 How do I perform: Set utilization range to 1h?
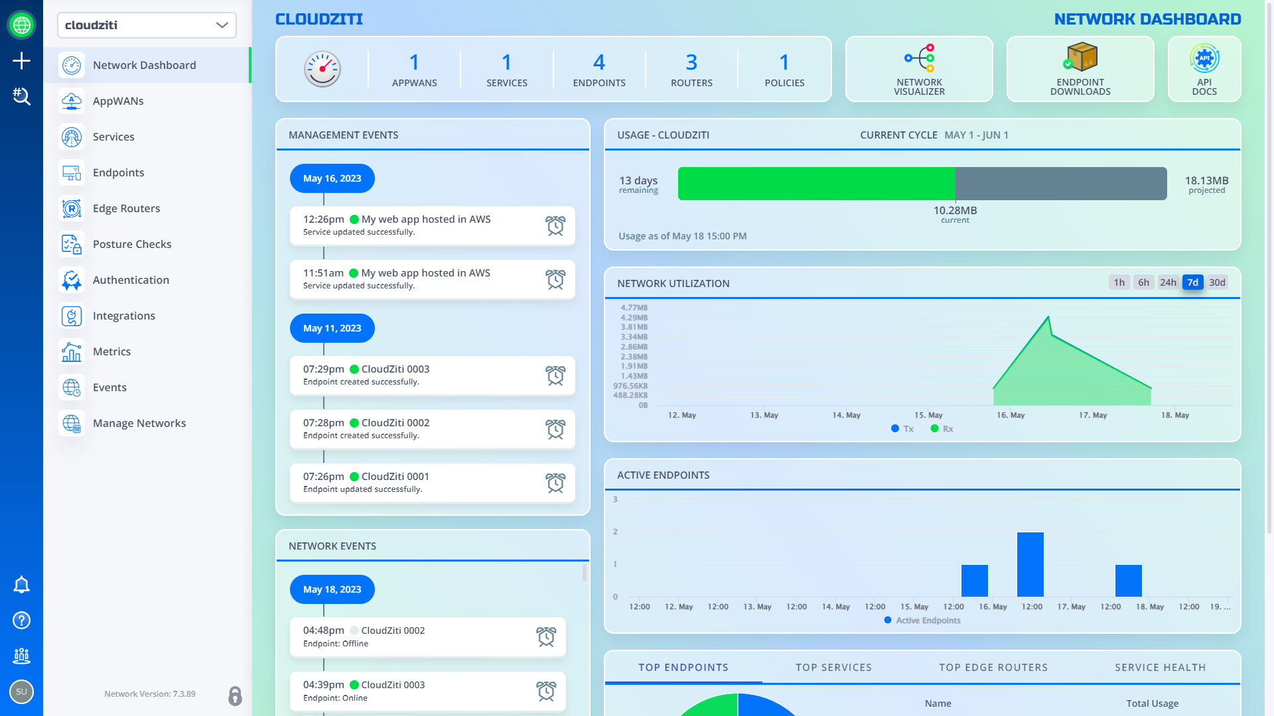[1119, 282]
